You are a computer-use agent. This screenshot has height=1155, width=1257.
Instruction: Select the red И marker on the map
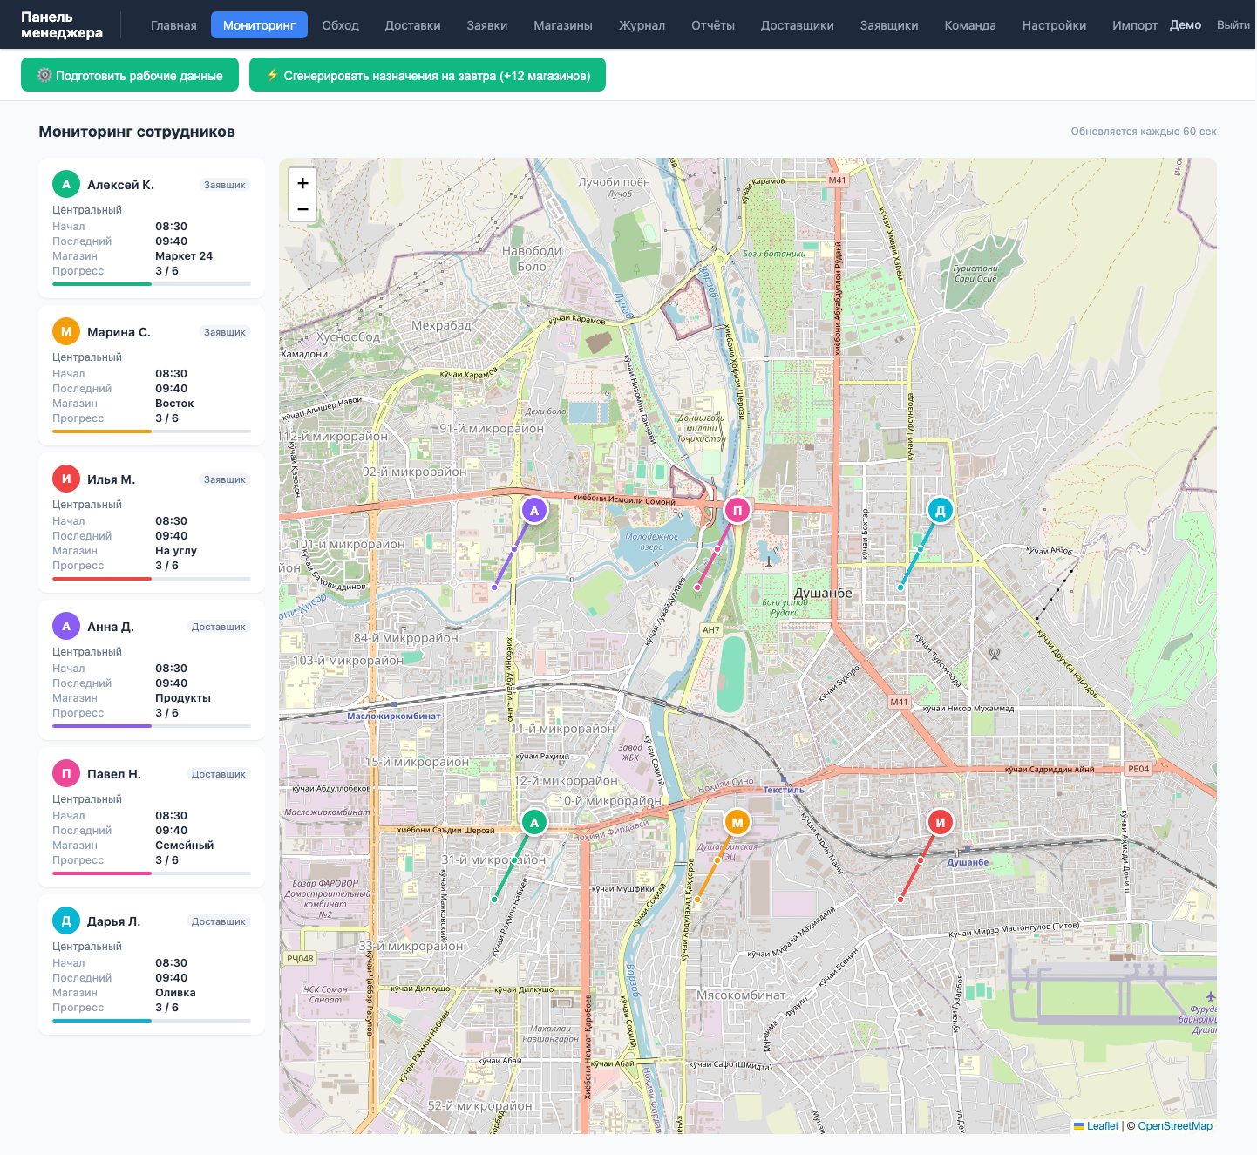tap(941, 822)
